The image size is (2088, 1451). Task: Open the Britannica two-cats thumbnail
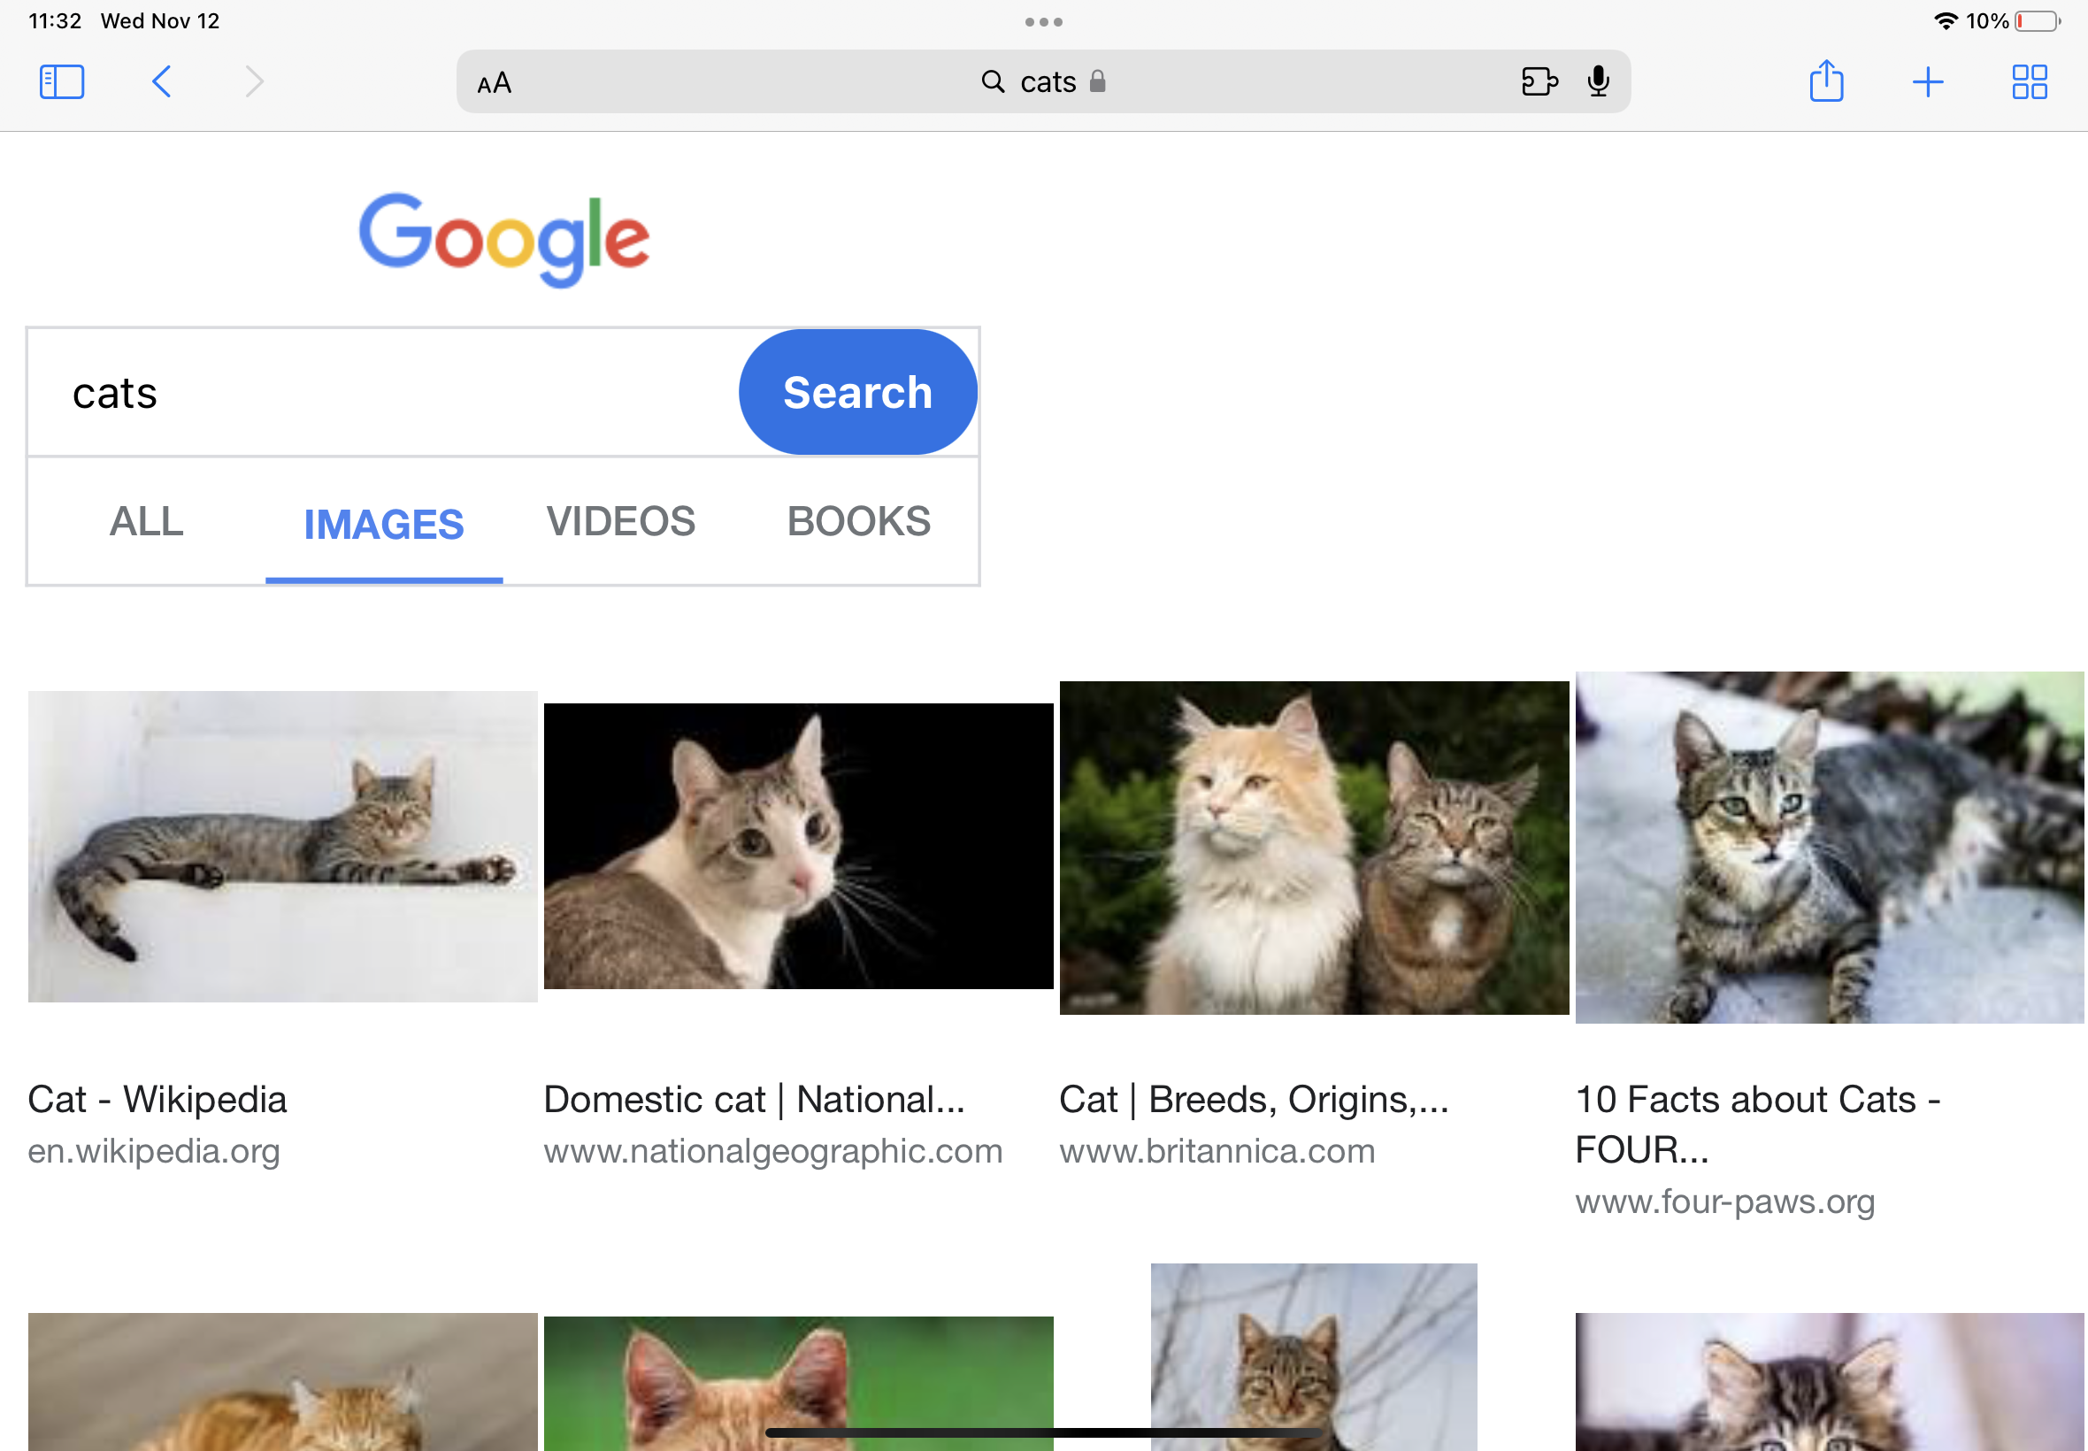(x=1314, y=848)
